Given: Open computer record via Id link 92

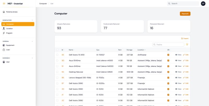Looking at the screenshot, I should (63, 72).
